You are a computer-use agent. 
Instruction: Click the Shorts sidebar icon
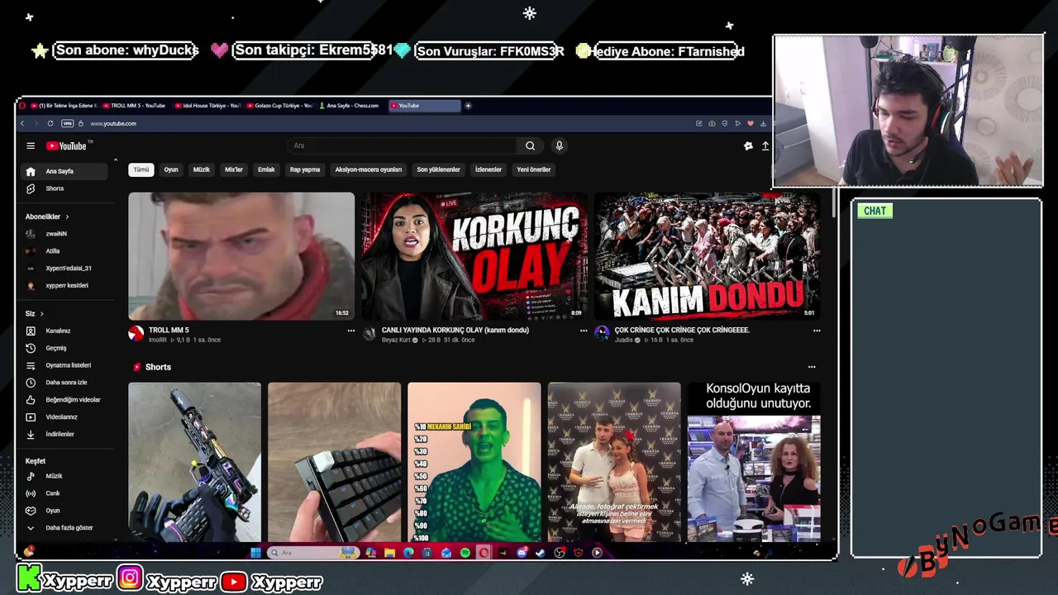point(31,188)
